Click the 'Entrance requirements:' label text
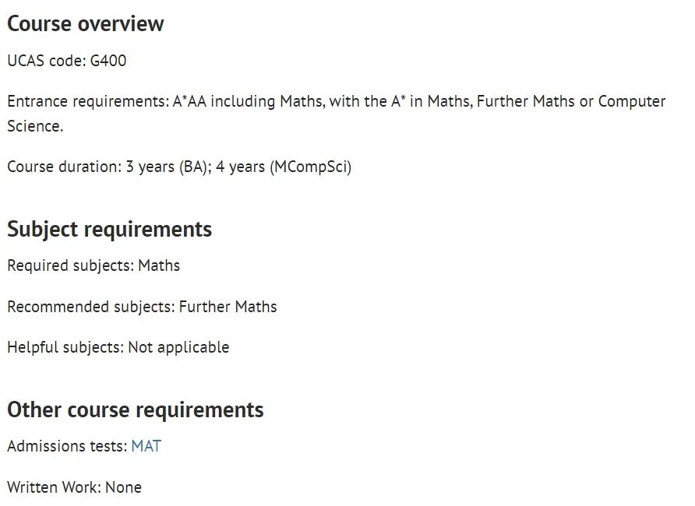Screen dimensions: 695x506 tap(88, 101)
